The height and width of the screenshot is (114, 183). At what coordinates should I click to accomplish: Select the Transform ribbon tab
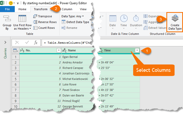pyautogui.click(x=41, y=9)
